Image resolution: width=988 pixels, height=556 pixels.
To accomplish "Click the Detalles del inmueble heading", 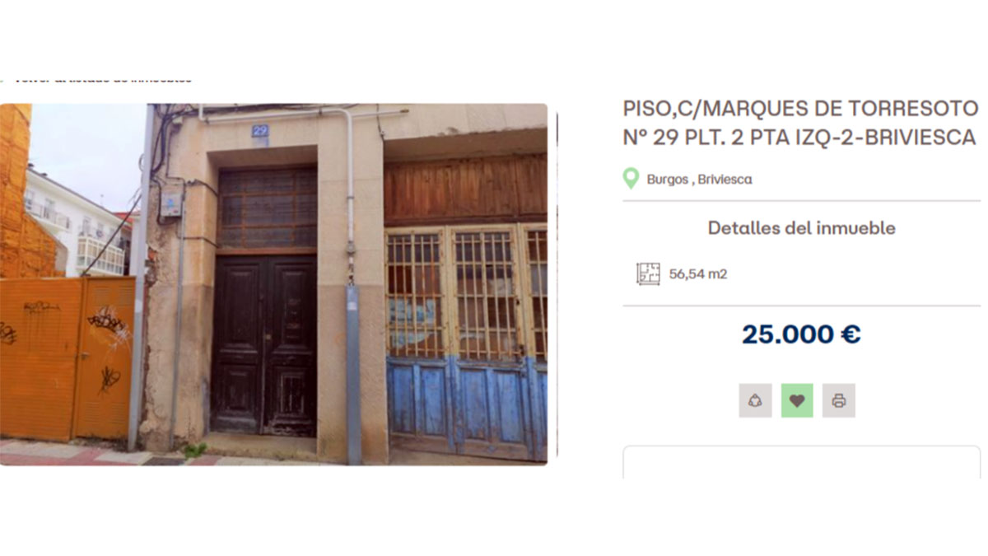I will pyautogui.click(x=801, y=228).
